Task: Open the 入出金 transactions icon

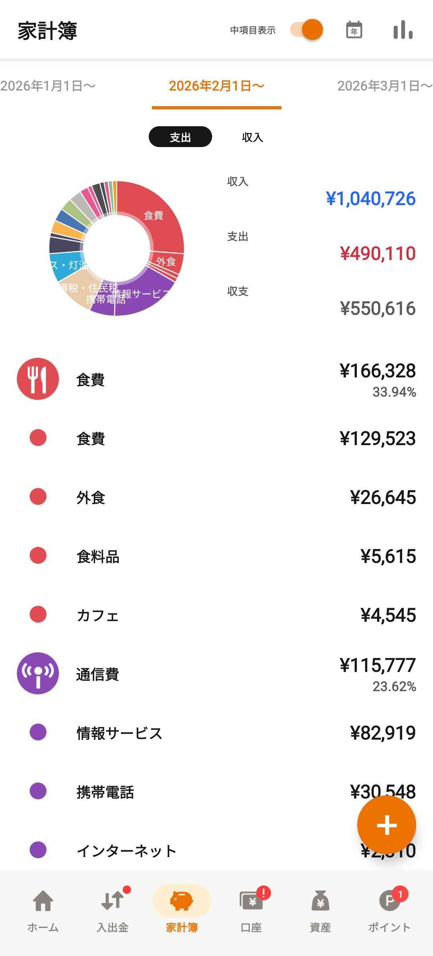Action: point(113,909)
